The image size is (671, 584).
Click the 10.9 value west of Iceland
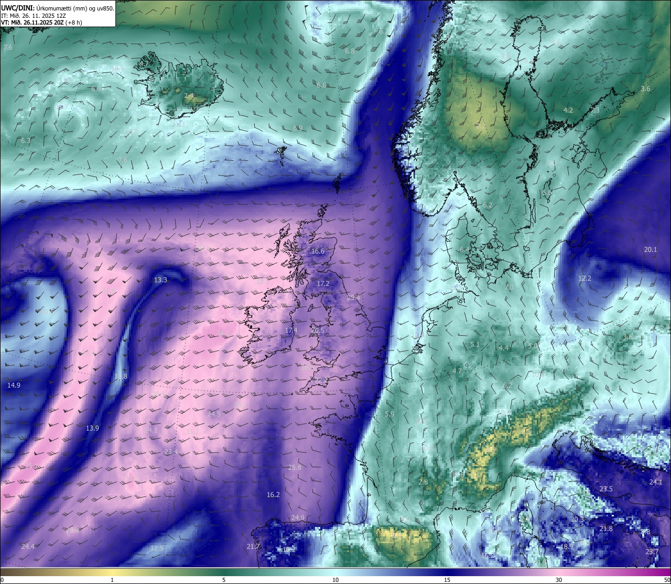[x=117, y=69]
